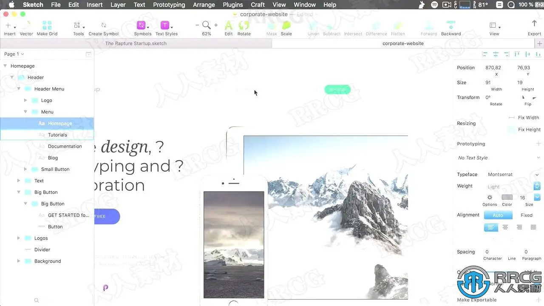This screenshot has height=306, width=544.
Task: Collapse the Header Menu group
Action: point(19,89)
